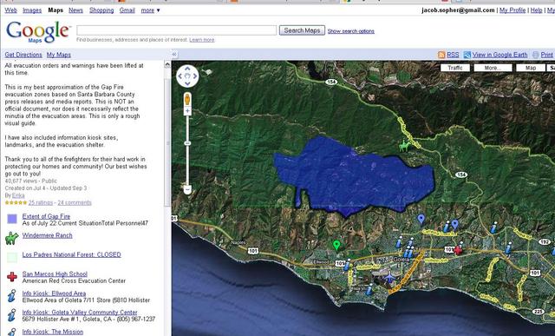Switch to the My Maps tab
The width and height of the screenshot is (555, 336).
pyautogui.click(x=59, y=55)
